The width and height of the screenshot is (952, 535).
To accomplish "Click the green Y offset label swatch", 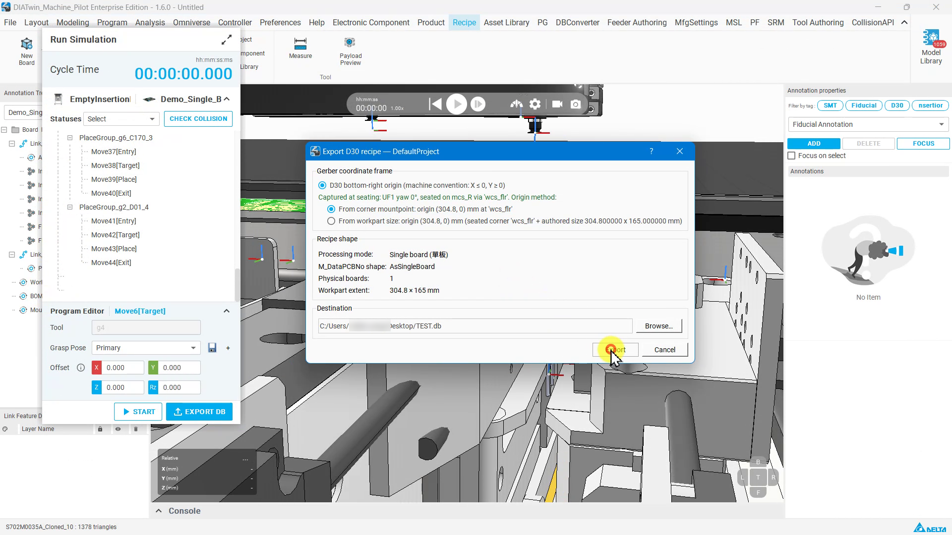I will (153, 368).
